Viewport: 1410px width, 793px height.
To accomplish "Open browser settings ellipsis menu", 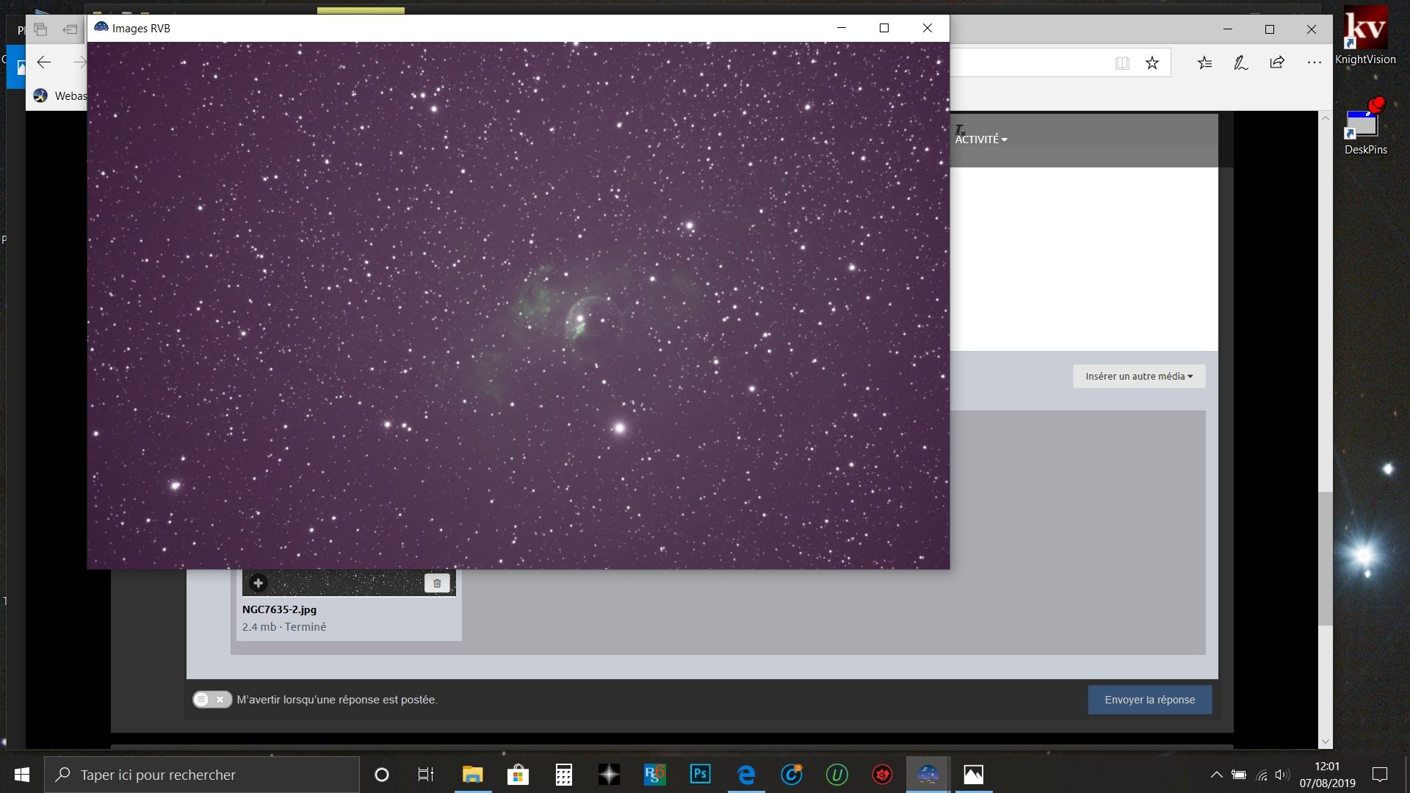I will [1314, 63].
